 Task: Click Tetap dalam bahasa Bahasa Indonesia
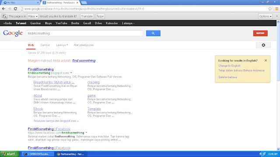point(241,71)
